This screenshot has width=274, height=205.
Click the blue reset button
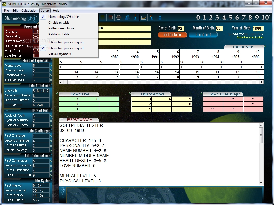point(203,35)
